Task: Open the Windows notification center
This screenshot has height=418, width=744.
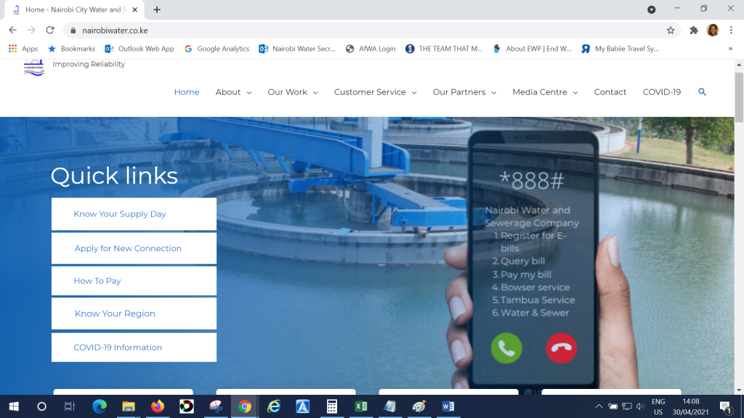Action: click(725, 406)
